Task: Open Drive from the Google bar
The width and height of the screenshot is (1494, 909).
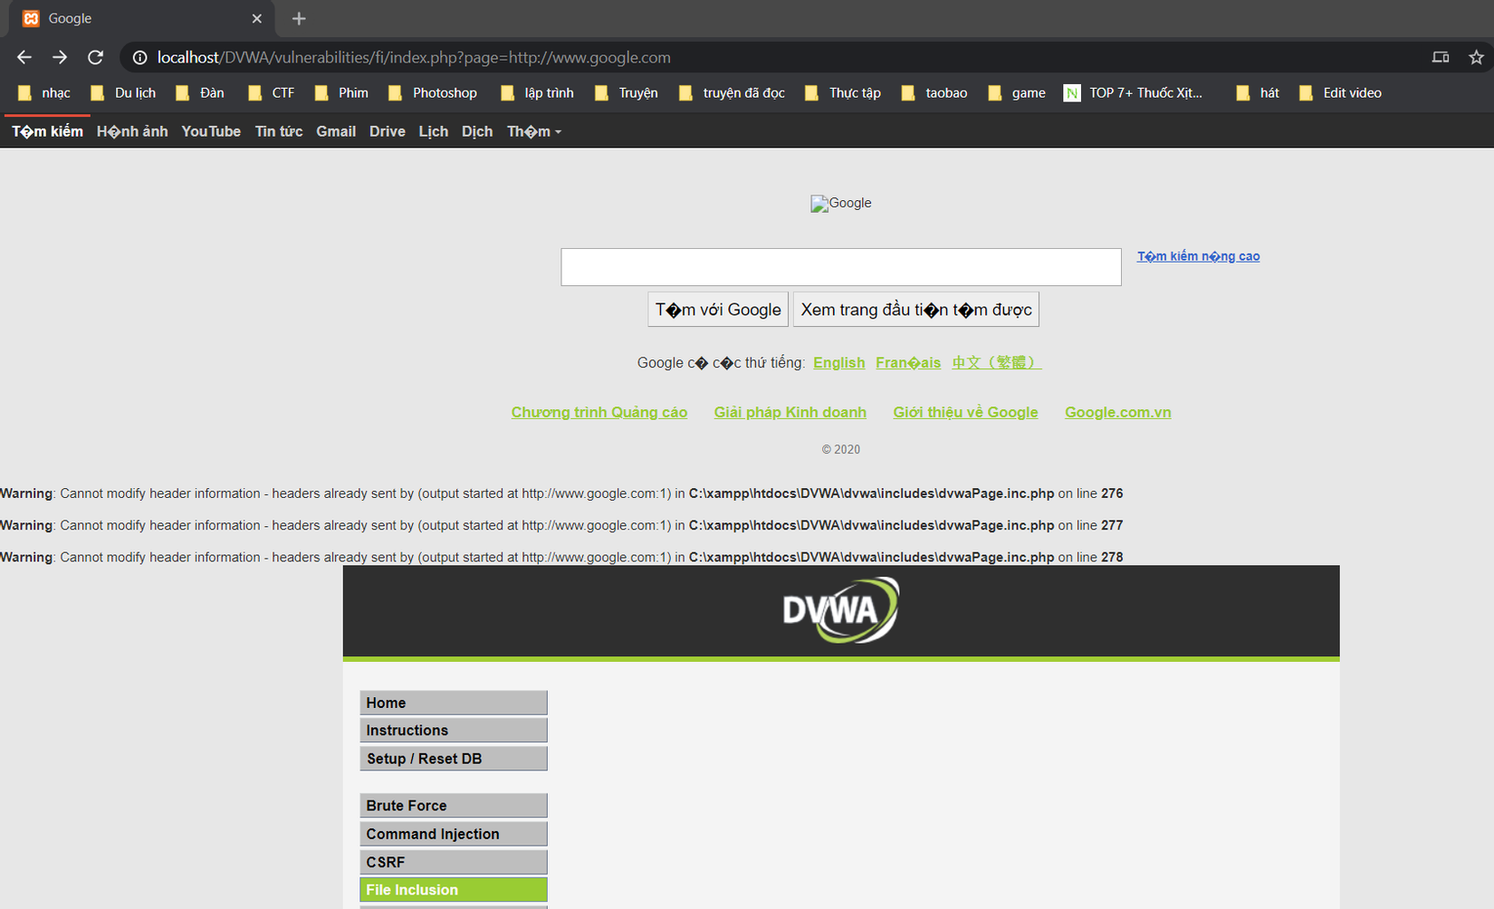Action: pos(388,131)
